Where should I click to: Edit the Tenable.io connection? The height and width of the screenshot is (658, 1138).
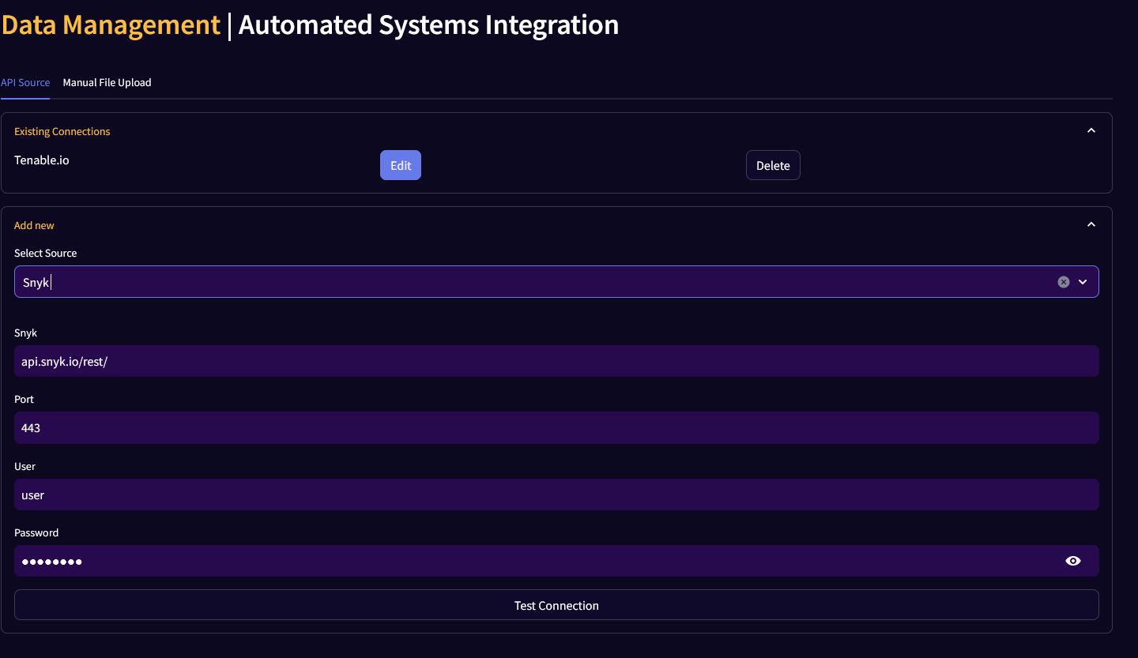[x=401, y=165]
